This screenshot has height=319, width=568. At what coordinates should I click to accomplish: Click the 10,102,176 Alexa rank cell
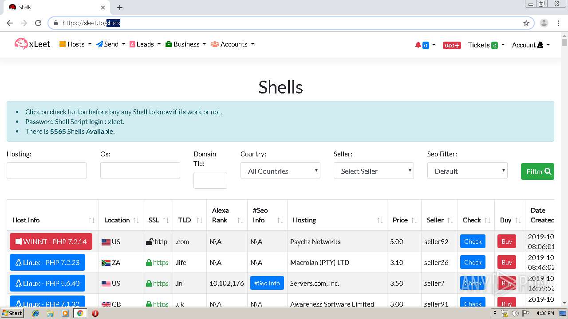pyautogui.click(x=227, y=283)
